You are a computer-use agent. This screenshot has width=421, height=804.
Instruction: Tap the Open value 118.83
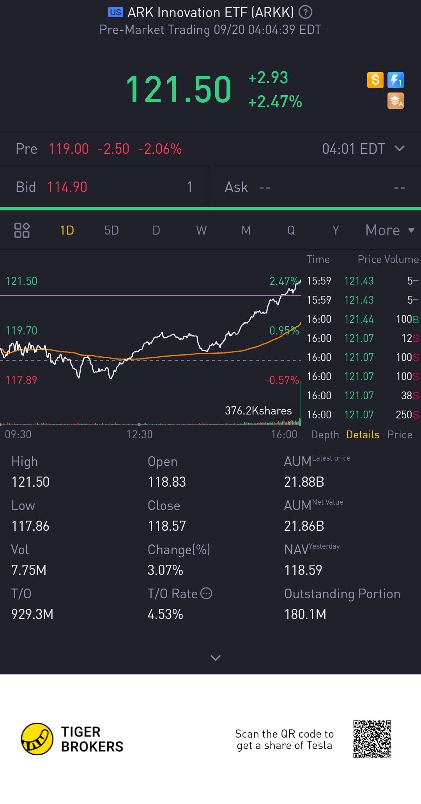167,482
